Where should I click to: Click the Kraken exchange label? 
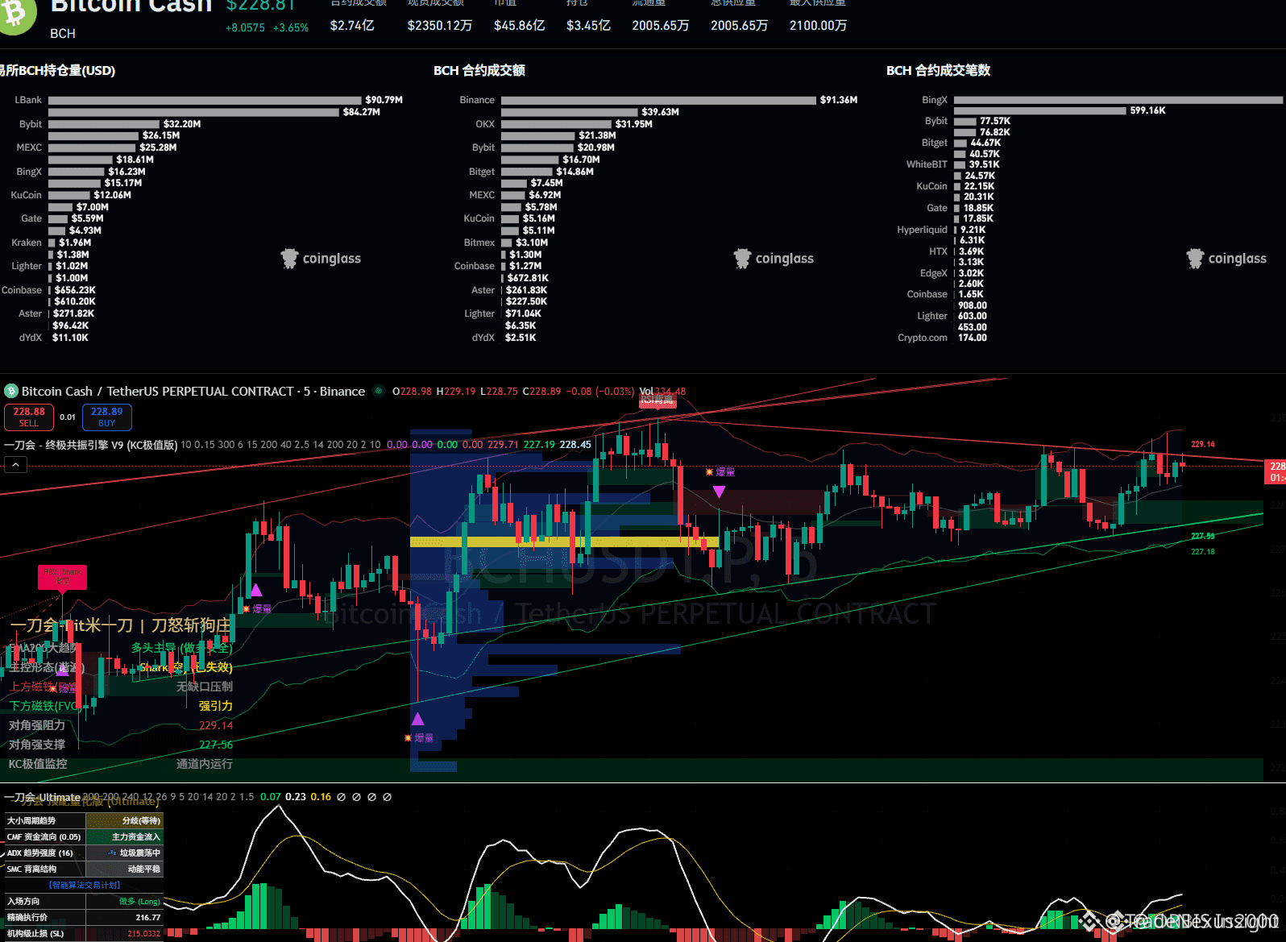[27, 243]
